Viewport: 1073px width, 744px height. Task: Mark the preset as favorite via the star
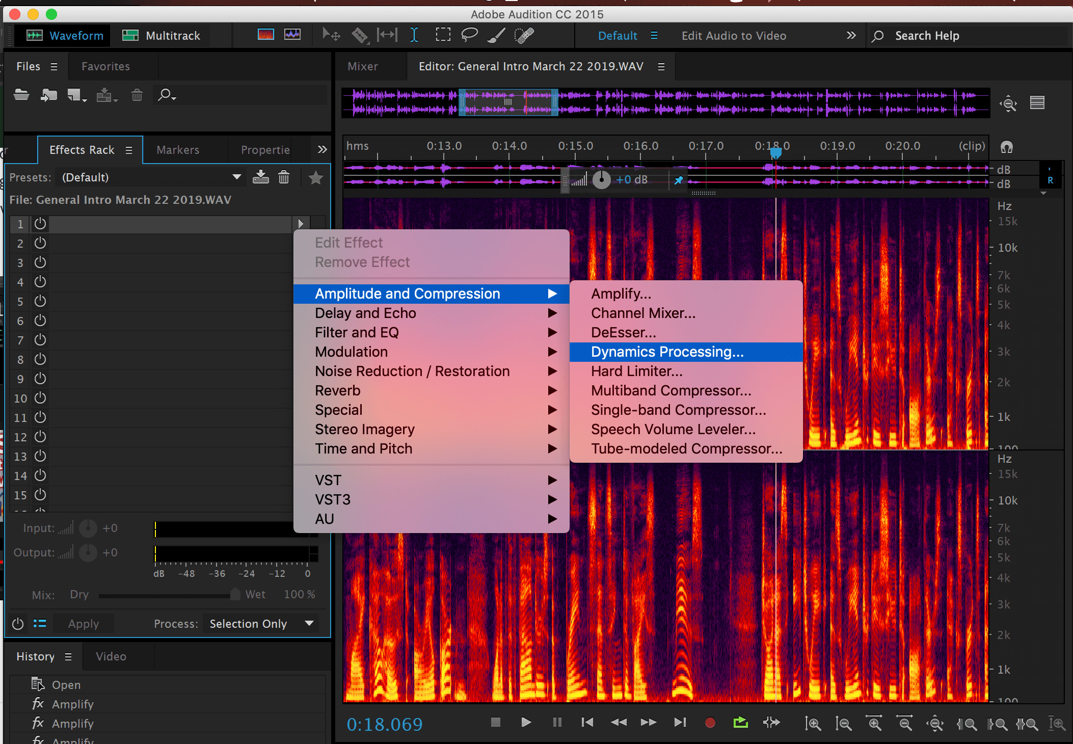tap(316, 177)
